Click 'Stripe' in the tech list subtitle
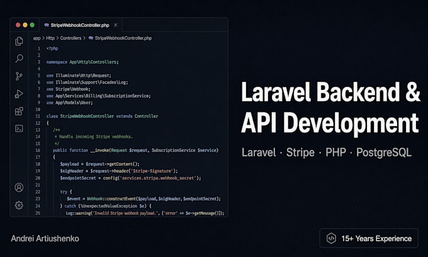Image resolution: width=428 pixels, height=257 pixels. 300,152
